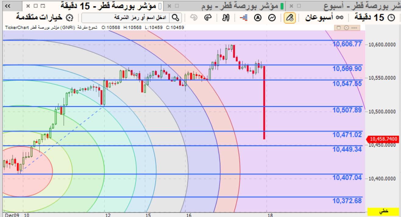Focus the company name or symbol search field

pos(126,18)
